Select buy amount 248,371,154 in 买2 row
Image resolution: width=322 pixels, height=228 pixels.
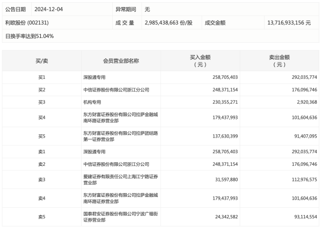[x=225, y=90]
